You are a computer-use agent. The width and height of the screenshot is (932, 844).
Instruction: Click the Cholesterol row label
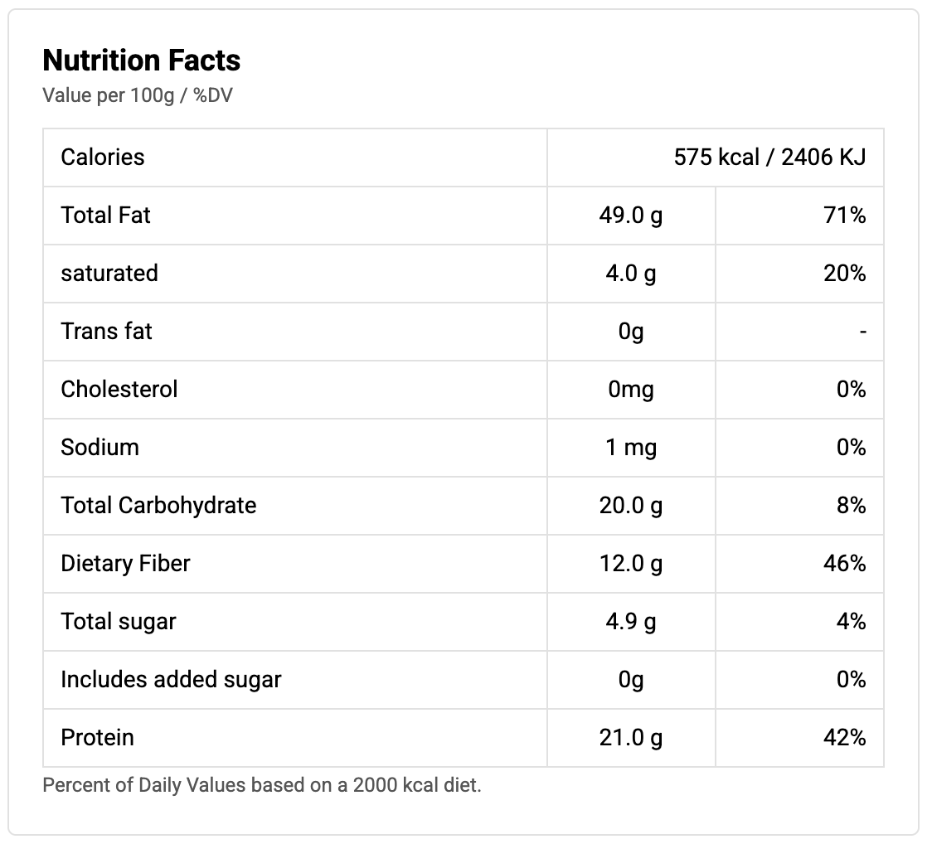[x=119, y=389]
